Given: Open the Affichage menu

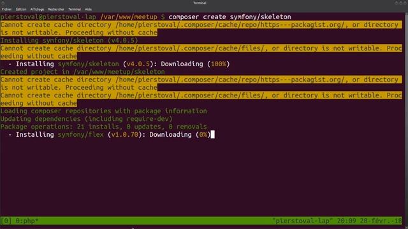Looking at the screenshot, I should pos(37,10).
